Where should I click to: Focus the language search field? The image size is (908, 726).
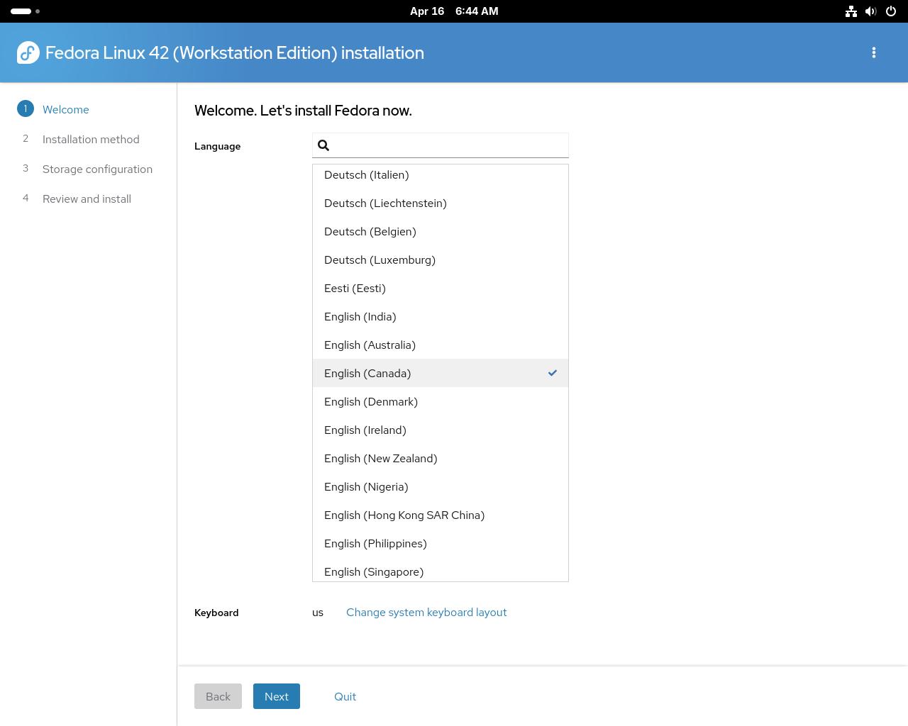441,145
